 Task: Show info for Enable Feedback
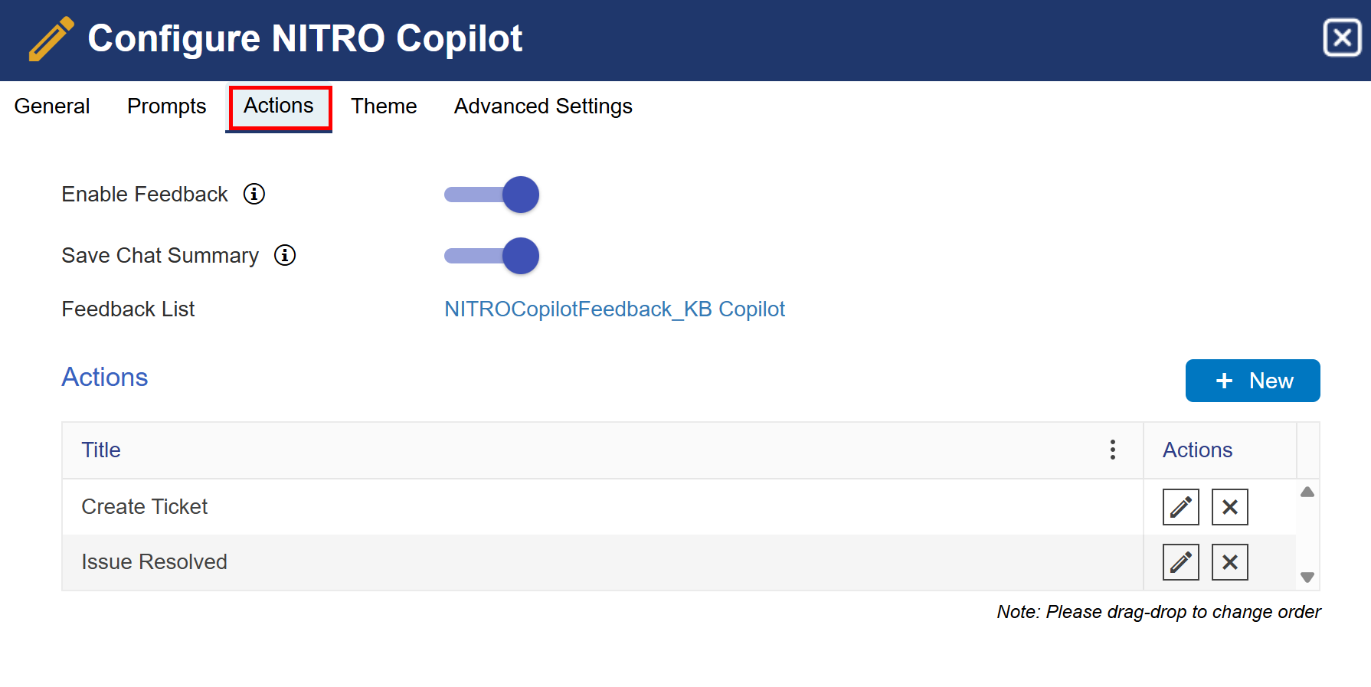tap(254, 195)
